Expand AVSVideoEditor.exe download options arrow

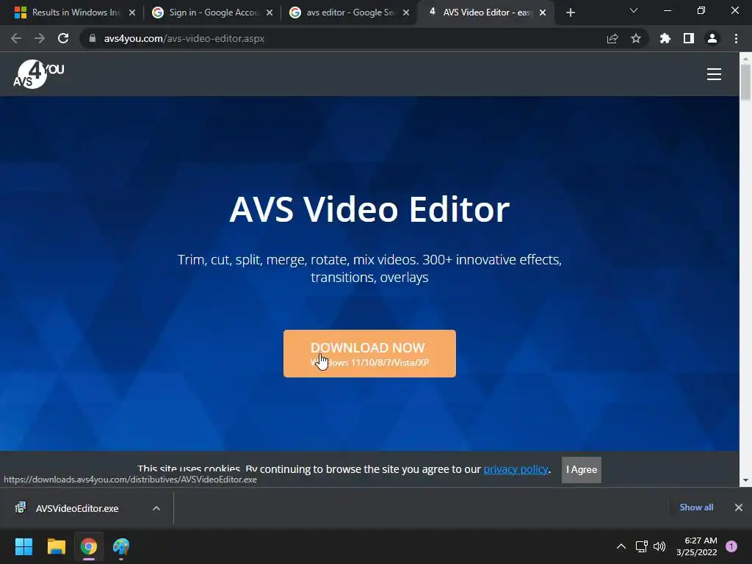pos(156,508)
